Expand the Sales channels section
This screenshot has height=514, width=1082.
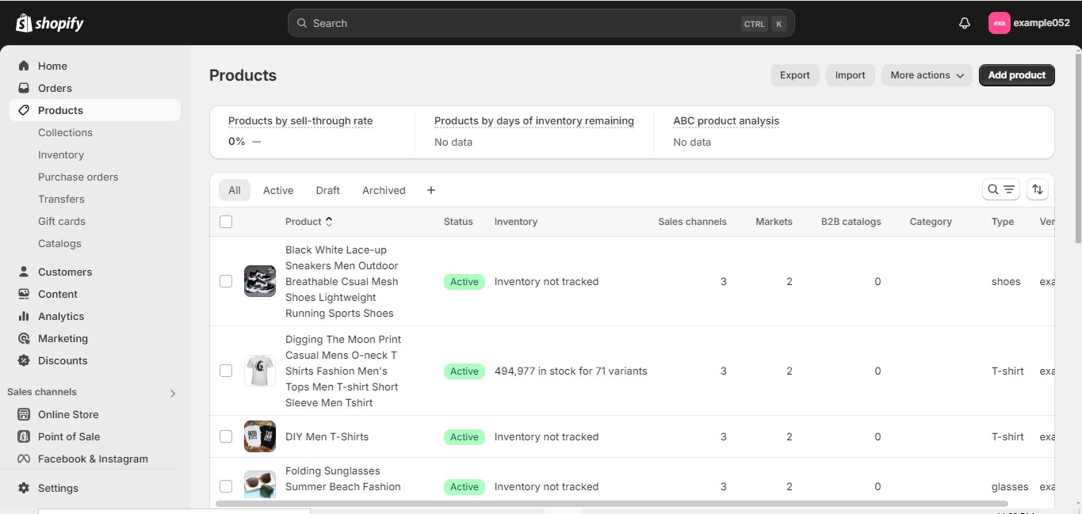coord(172,392)
